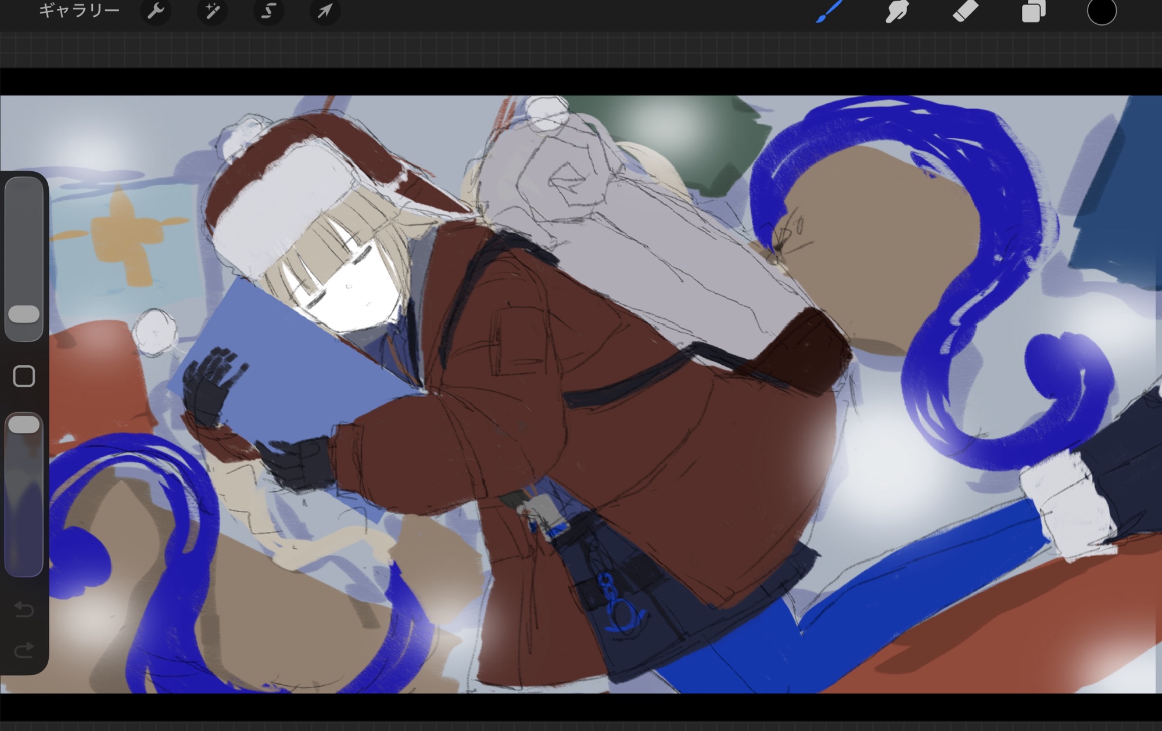This screenshot has width=1162, height=731.
Task: Redo the stroke with sidebar arrow
Action: pyautogui.click(x=24, y=650)
